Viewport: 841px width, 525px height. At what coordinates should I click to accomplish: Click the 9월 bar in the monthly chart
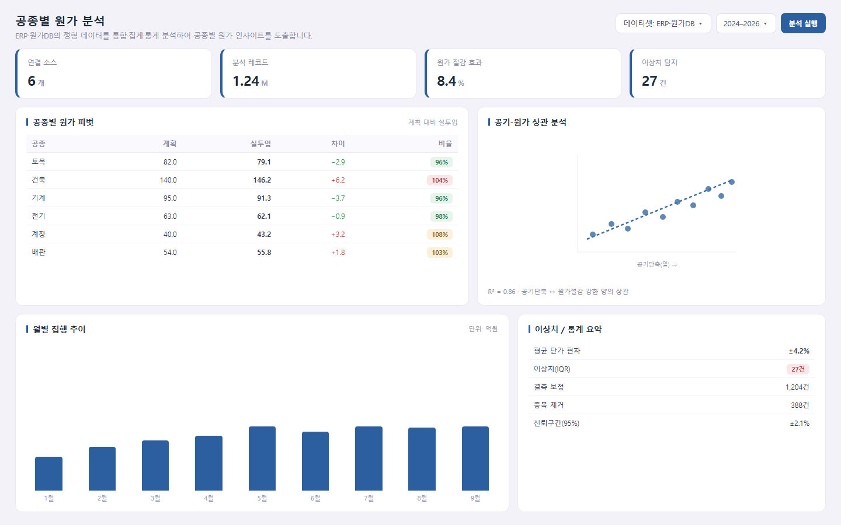475,459
